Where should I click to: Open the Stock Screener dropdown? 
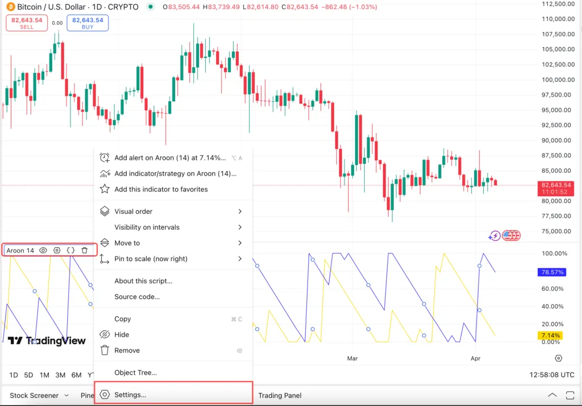coord(39,395)
